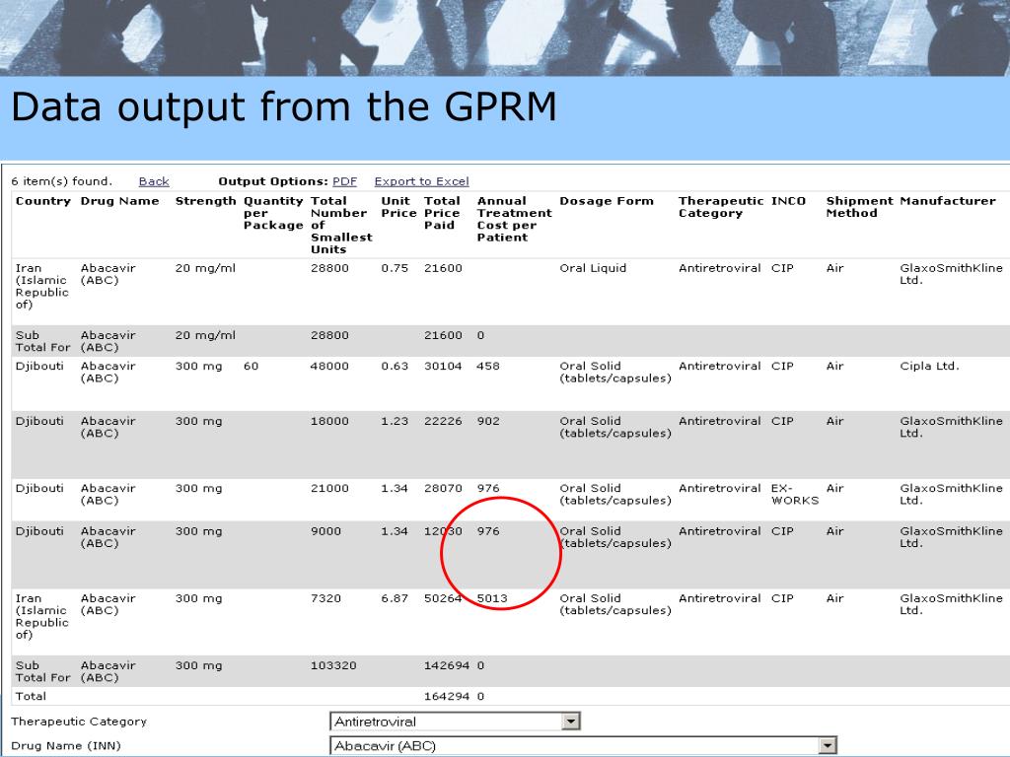This screenshot has width=1010, height=757.
Task: Click the Total row label
Action: click(x=31, y=696)
